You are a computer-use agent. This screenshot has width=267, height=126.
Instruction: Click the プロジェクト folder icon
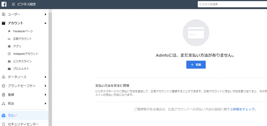[x=9, y=69]
